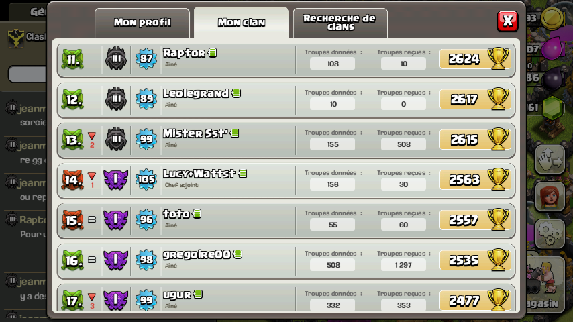Tap the green status icon next to Leolegrand
The height and width of the screenshot is (322, 573).
[x=236, y=93]
